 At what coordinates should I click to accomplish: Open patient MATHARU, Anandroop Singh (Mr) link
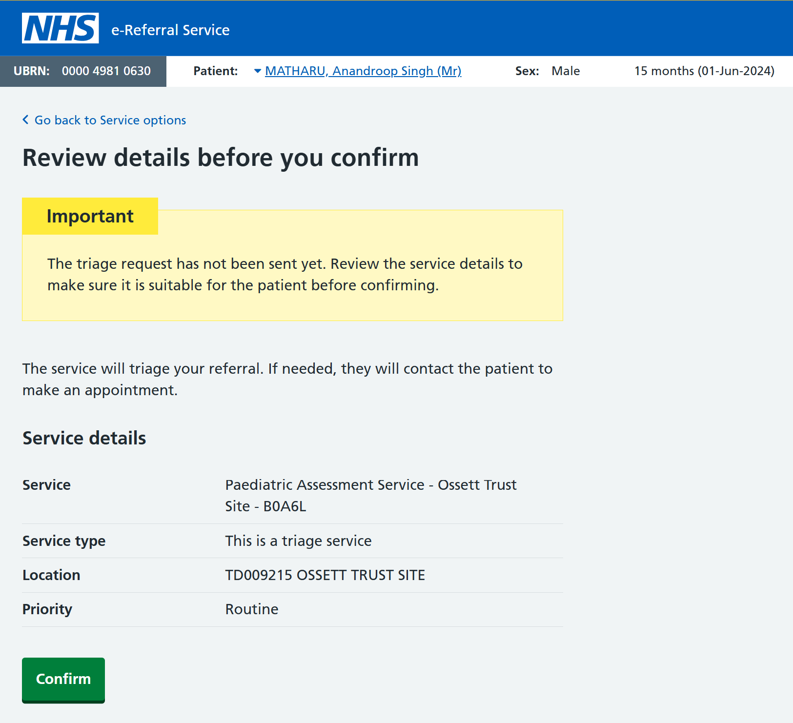pos(363,71)
